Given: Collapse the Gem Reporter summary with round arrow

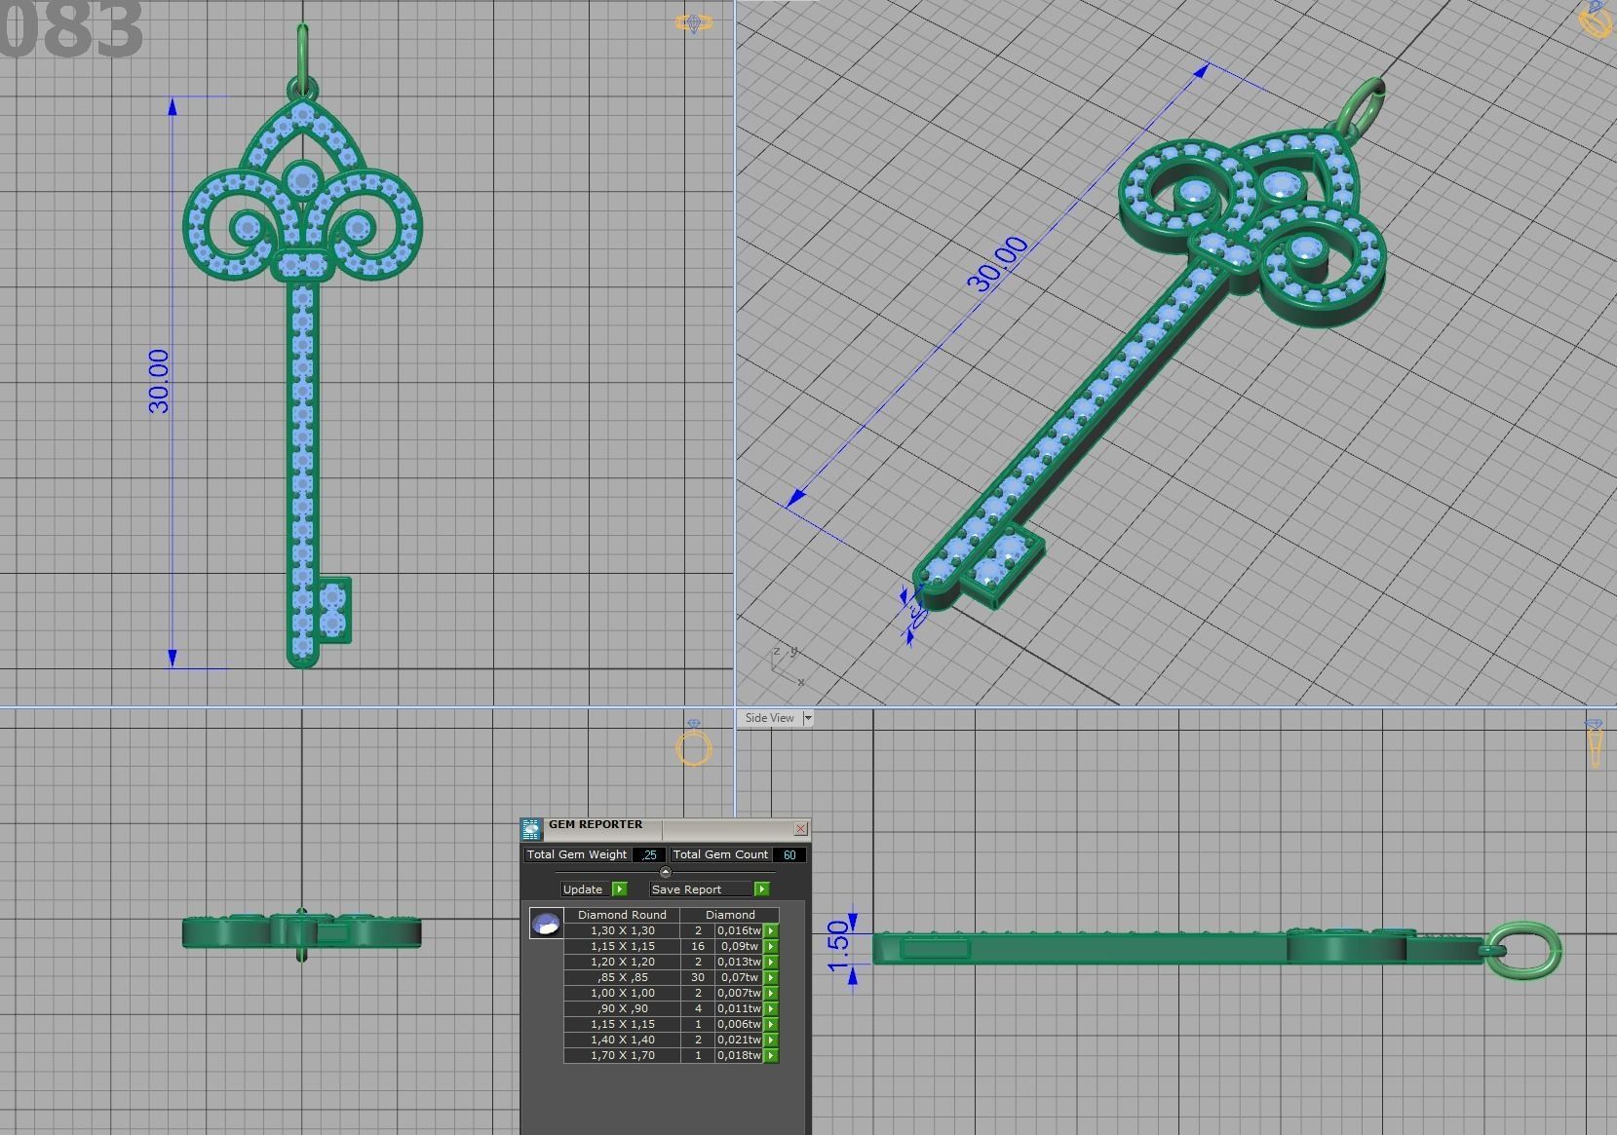Looking at the screenshot, I should [x=666, y=872].
